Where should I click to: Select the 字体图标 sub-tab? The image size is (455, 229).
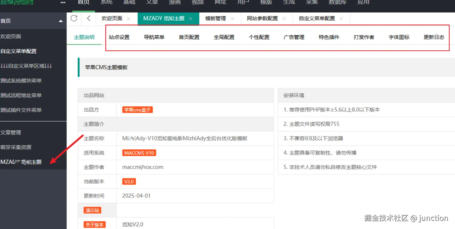(399, 37)
